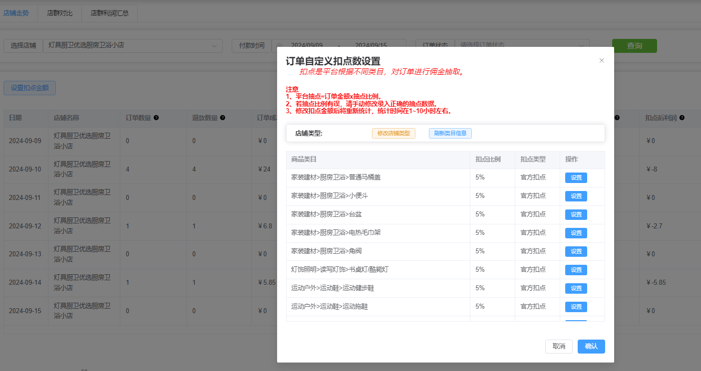
Task: Click 设置 for 运动拖鞋 category
Action: tap(576, 307)
